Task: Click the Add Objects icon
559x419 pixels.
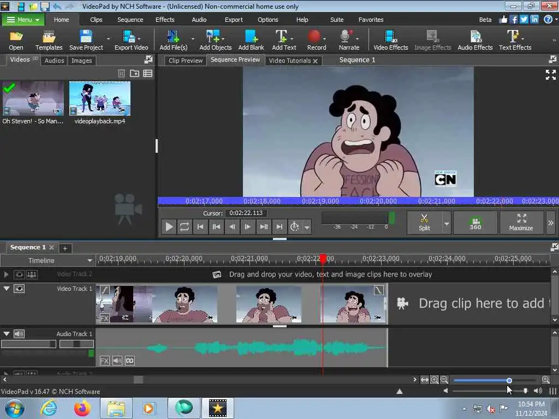Action: point(215,40)
